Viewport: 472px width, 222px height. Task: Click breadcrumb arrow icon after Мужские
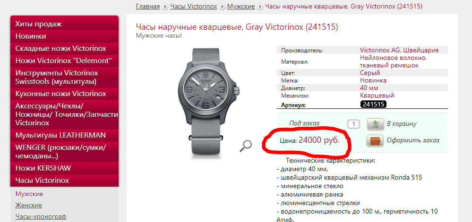click(260, 7)
